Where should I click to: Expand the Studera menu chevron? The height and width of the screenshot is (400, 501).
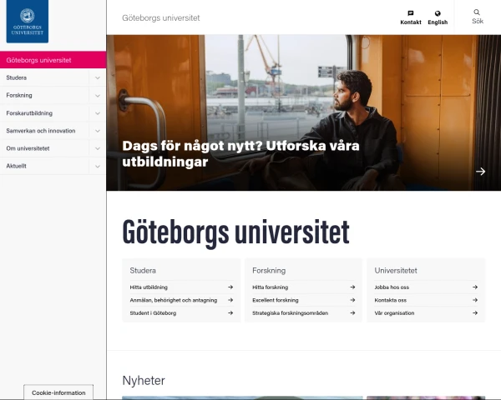pos(98,77)
